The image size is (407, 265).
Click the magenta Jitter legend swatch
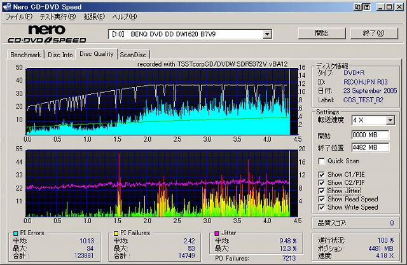click(217, 233)
